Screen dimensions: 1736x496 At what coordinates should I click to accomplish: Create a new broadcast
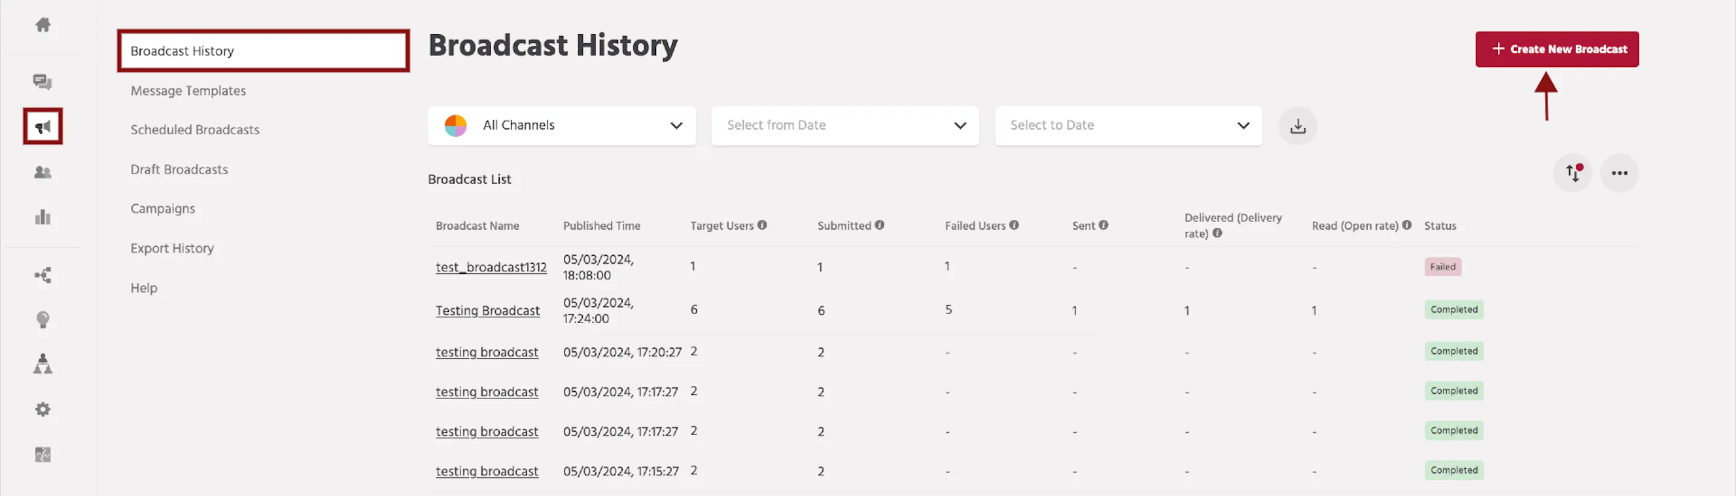pos(1557,49)
